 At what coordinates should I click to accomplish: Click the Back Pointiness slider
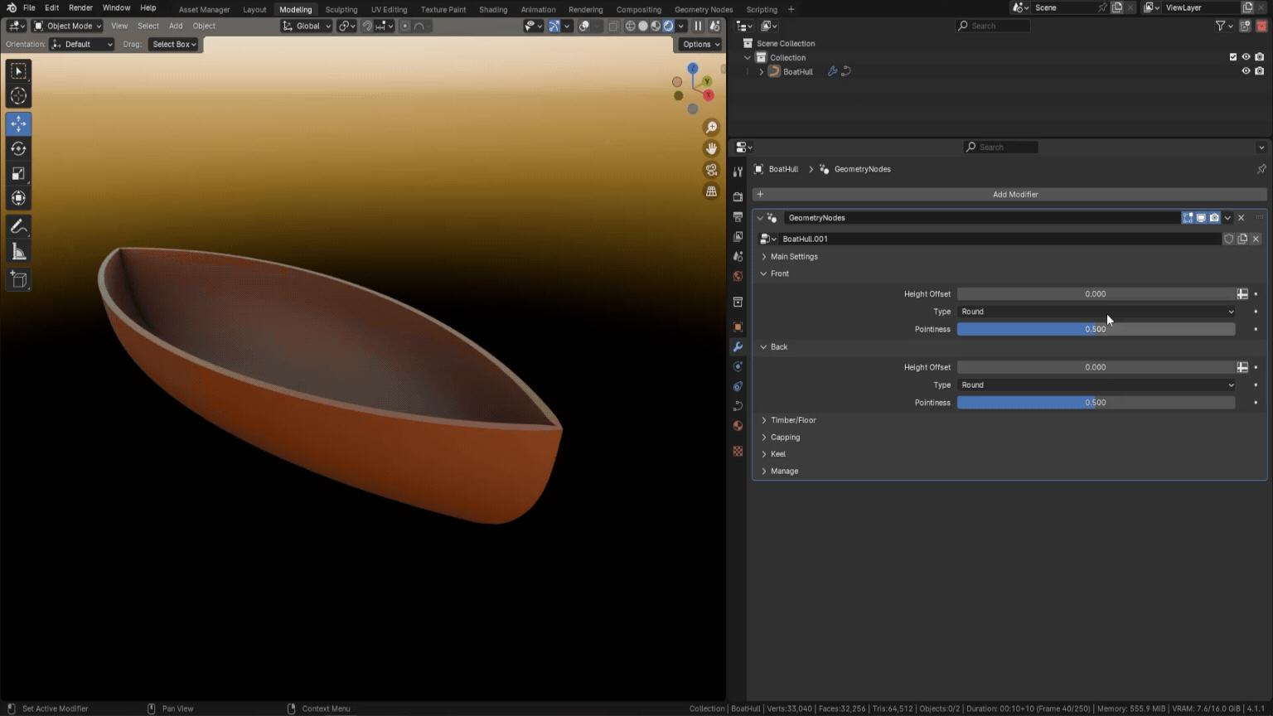pos(1096,403)
